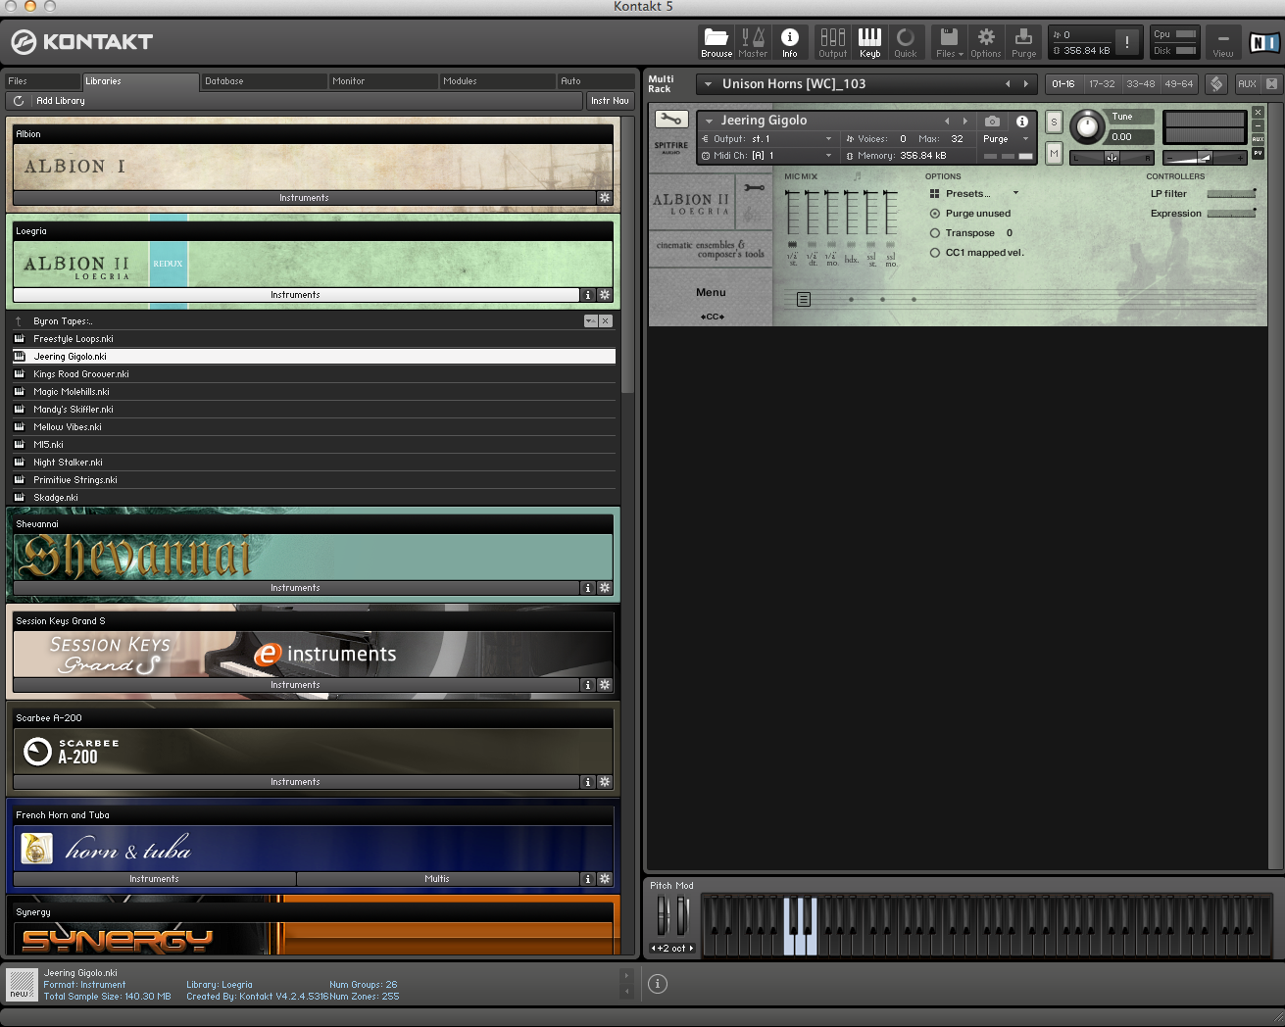This screenshot has height=1027, width=1285.
Task: Open the Master editor icon
Action: pyautogui.click(x=753, y=42)
